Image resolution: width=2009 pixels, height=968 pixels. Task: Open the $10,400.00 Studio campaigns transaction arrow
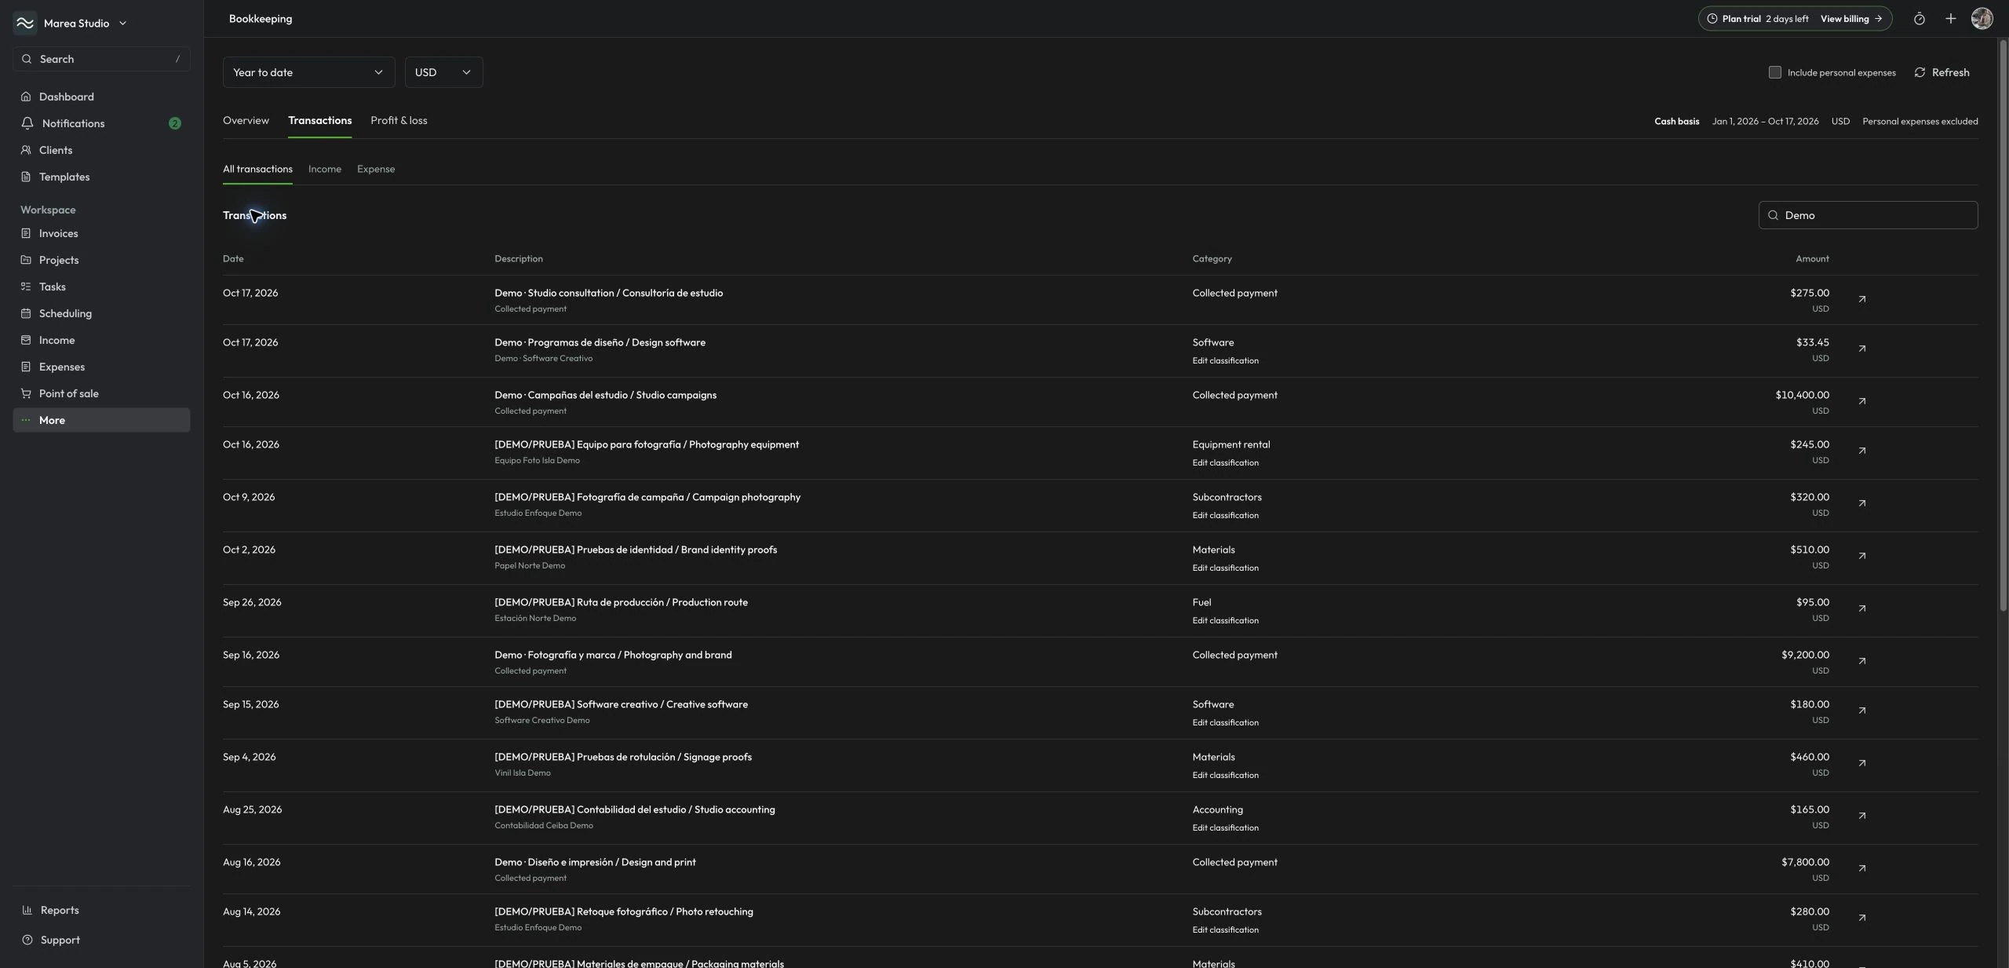pos(1861,401)
